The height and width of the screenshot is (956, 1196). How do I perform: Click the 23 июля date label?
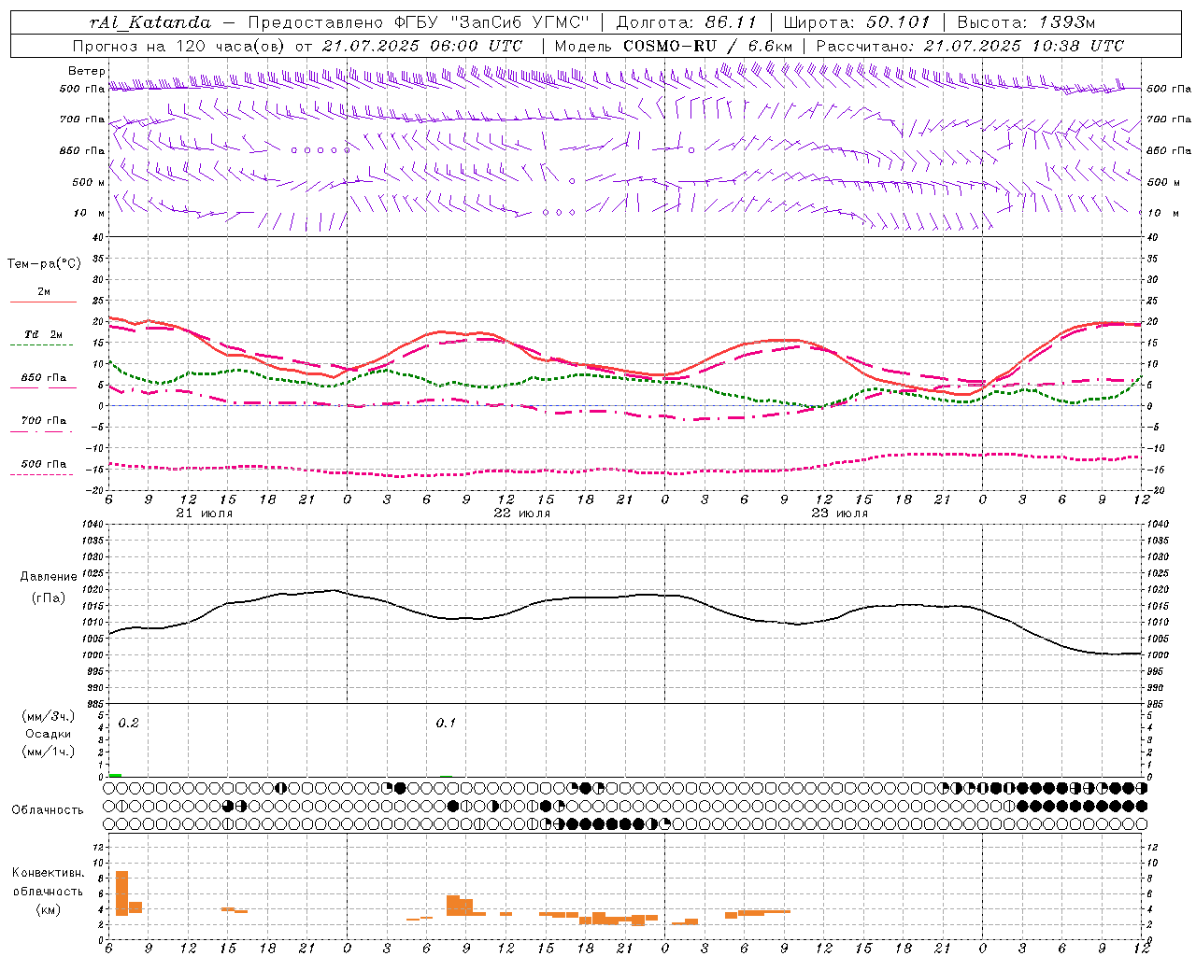pos(840,513)
